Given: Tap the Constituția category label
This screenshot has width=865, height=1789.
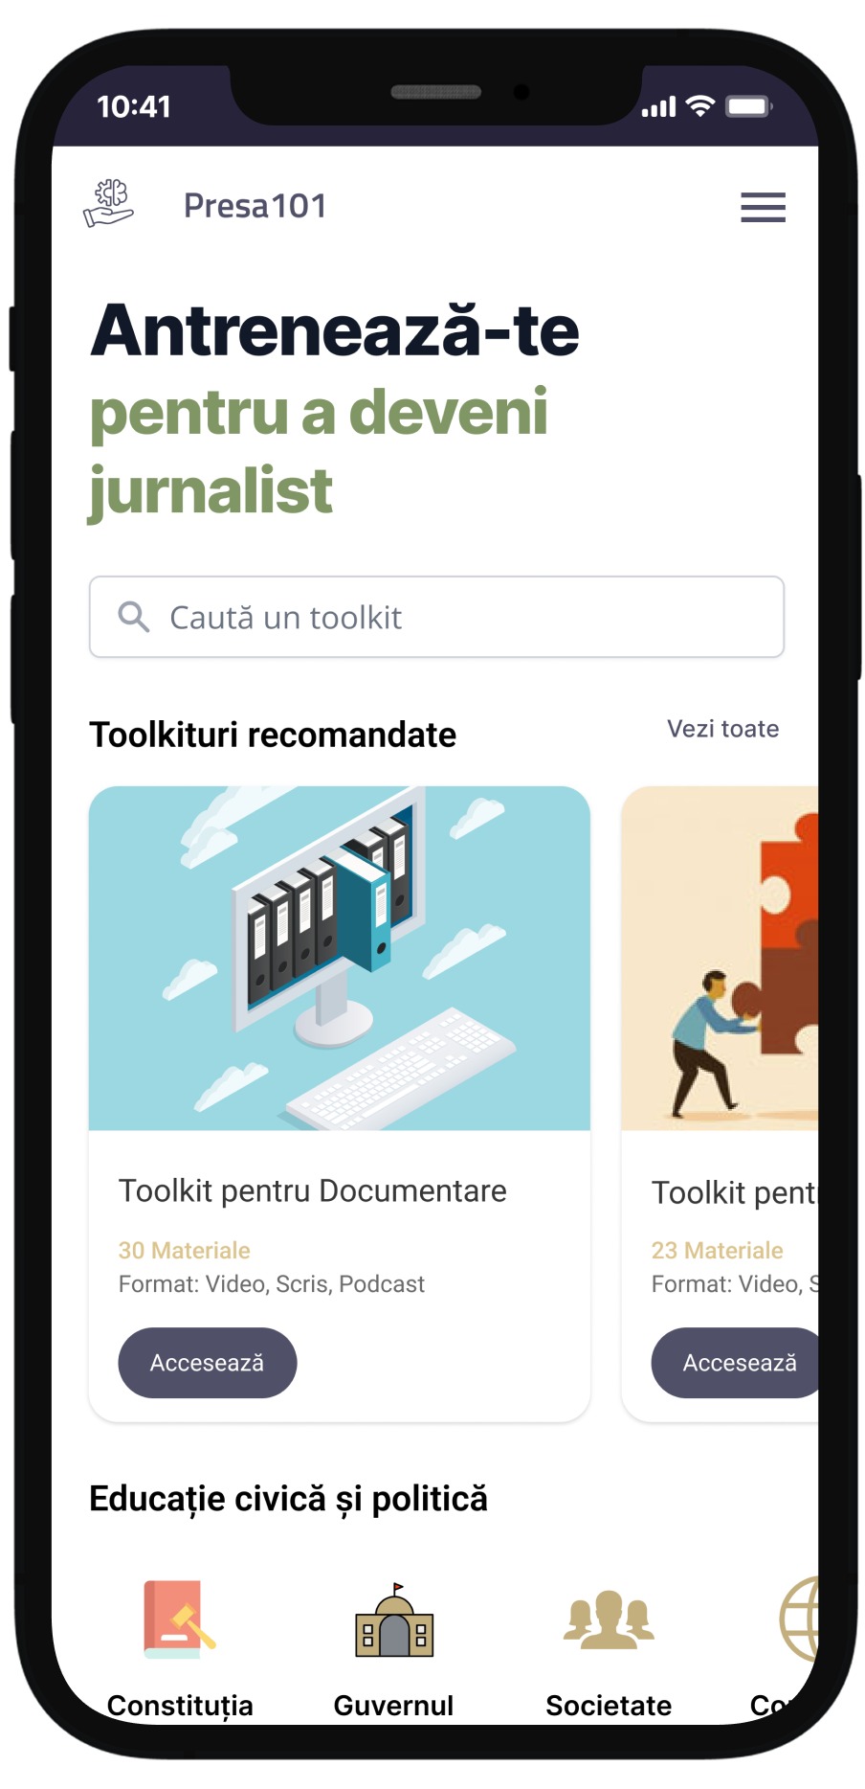Looking at the screenshot, I should point(180,1705).
